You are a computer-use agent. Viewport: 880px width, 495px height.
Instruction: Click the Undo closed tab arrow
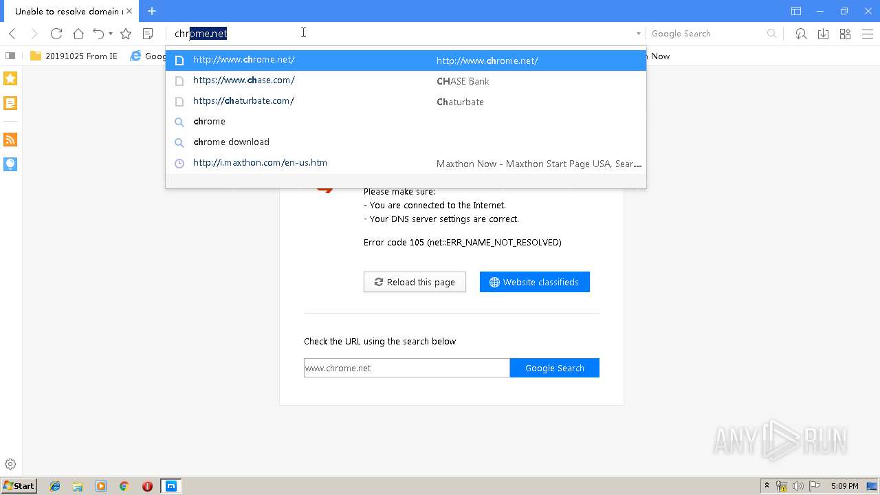[x=98, y=34]
